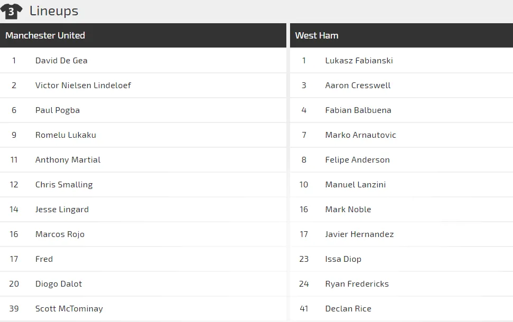The width and height of the screenshot is (513, 322).
Task: Click on Victor Nielsen Lindeloef
Action: coord(83,85)
